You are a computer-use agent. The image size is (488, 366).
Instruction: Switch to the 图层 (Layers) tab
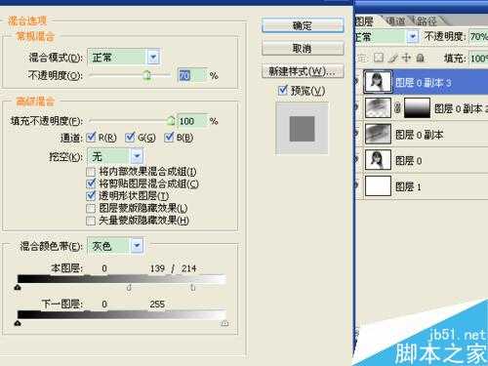click(364, 21)
